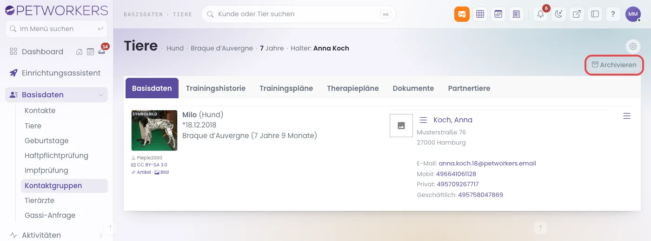Open page settings gear icon
Screen dimensions: 651x241
(x=633, y=46)
